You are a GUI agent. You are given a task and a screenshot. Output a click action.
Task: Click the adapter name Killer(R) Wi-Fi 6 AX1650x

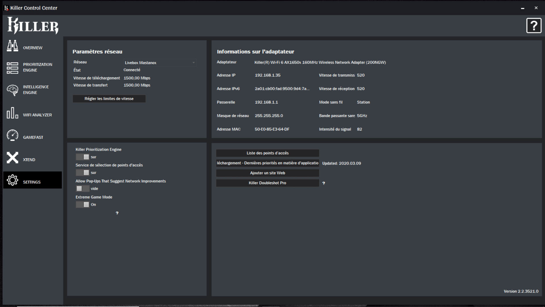(x=320, y=63)
